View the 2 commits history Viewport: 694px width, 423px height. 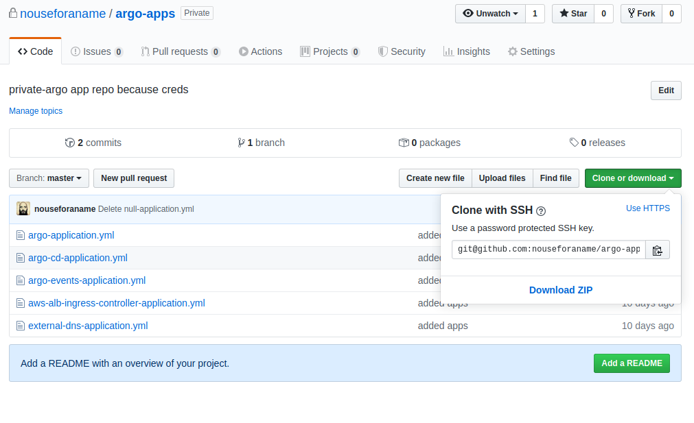[x=93, y=143]
